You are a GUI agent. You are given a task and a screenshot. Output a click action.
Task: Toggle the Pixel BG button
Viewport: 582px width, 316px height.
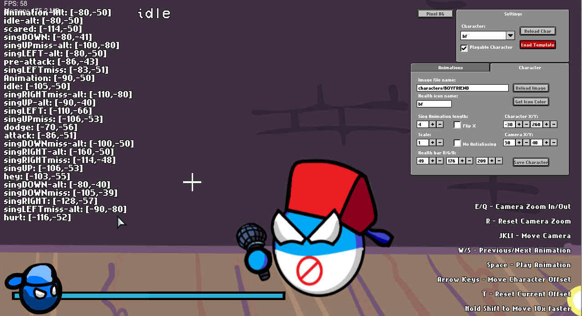435,14
